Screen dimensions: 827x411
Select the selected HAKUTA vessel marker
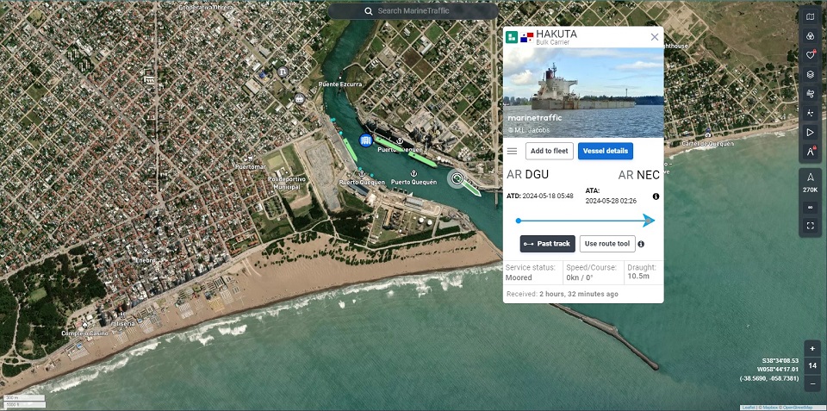point(457,178)
